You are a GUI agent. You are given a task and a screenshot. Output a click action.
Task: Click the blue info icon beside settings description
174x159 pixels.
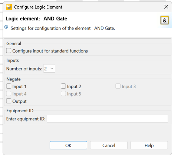pos(6,27)
